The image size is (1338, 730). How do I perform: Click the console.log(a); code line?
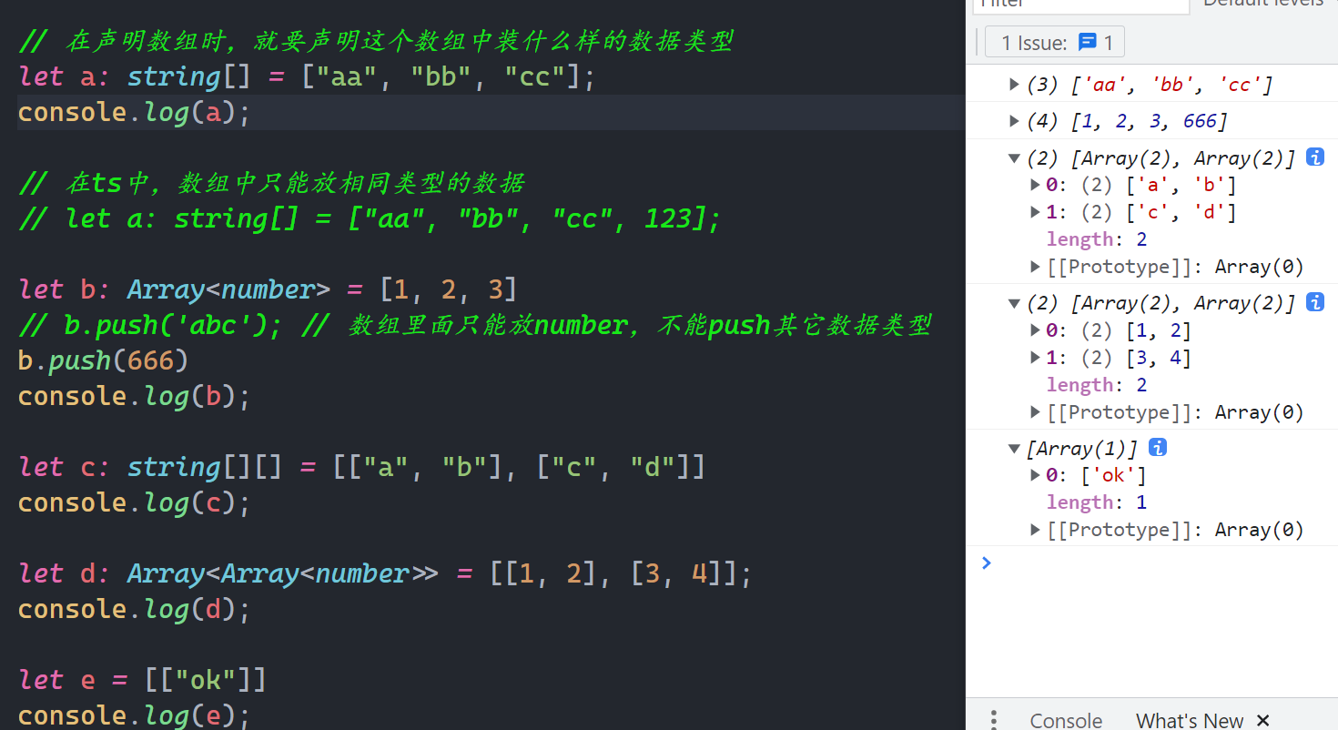coord(134,112)
